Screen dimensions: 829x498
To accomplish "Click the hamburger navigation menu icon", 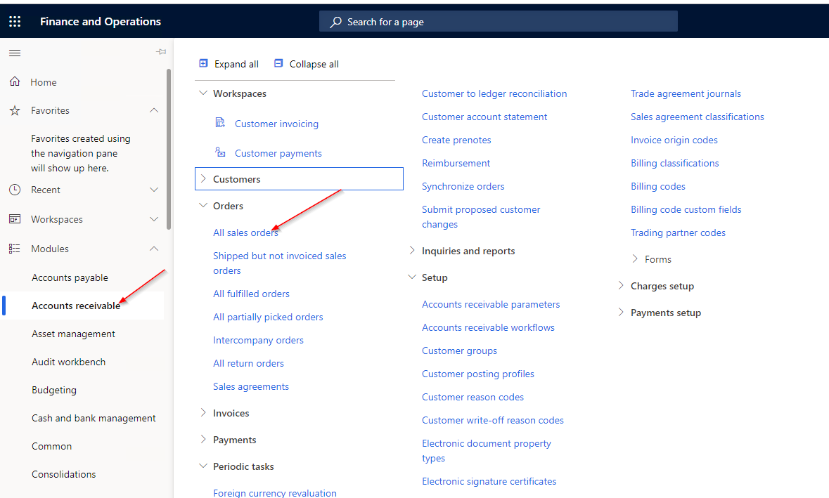I will click(15, 53).
